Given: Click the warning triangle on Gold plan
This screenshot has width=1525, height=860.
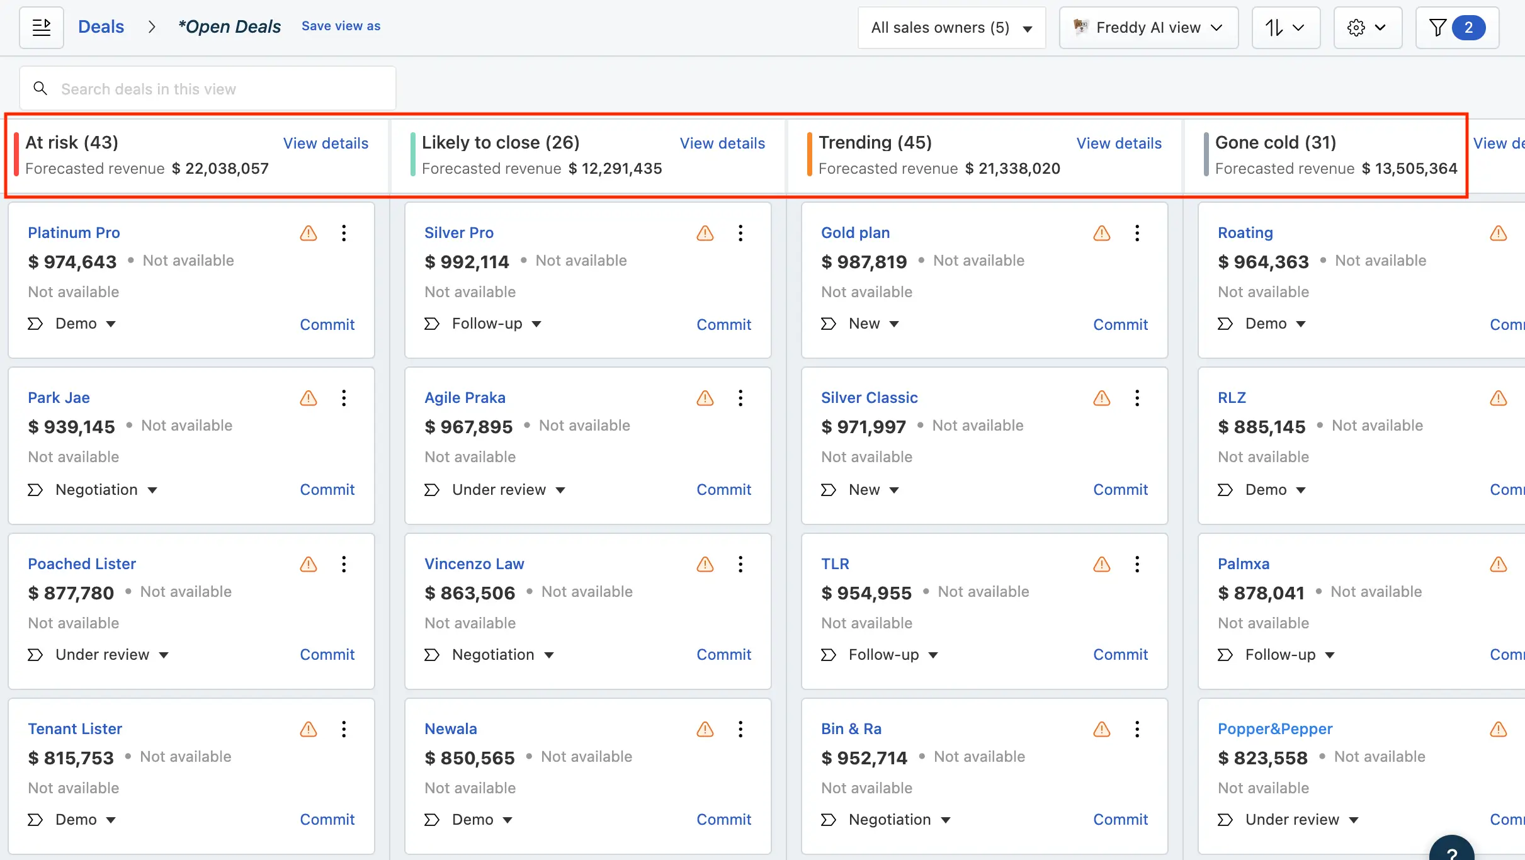Looking at the screenshot, I should tap(1101, 233).
